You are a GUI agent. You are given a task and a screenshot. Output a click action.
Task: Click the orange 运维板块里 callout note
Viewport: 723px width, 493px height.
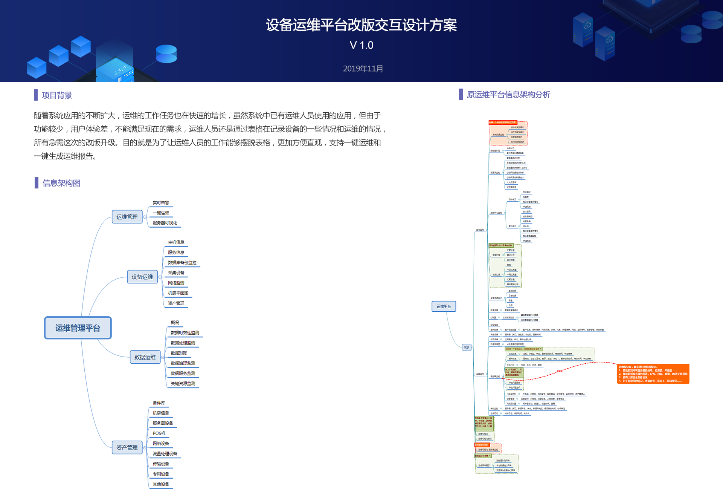point(653,374)
